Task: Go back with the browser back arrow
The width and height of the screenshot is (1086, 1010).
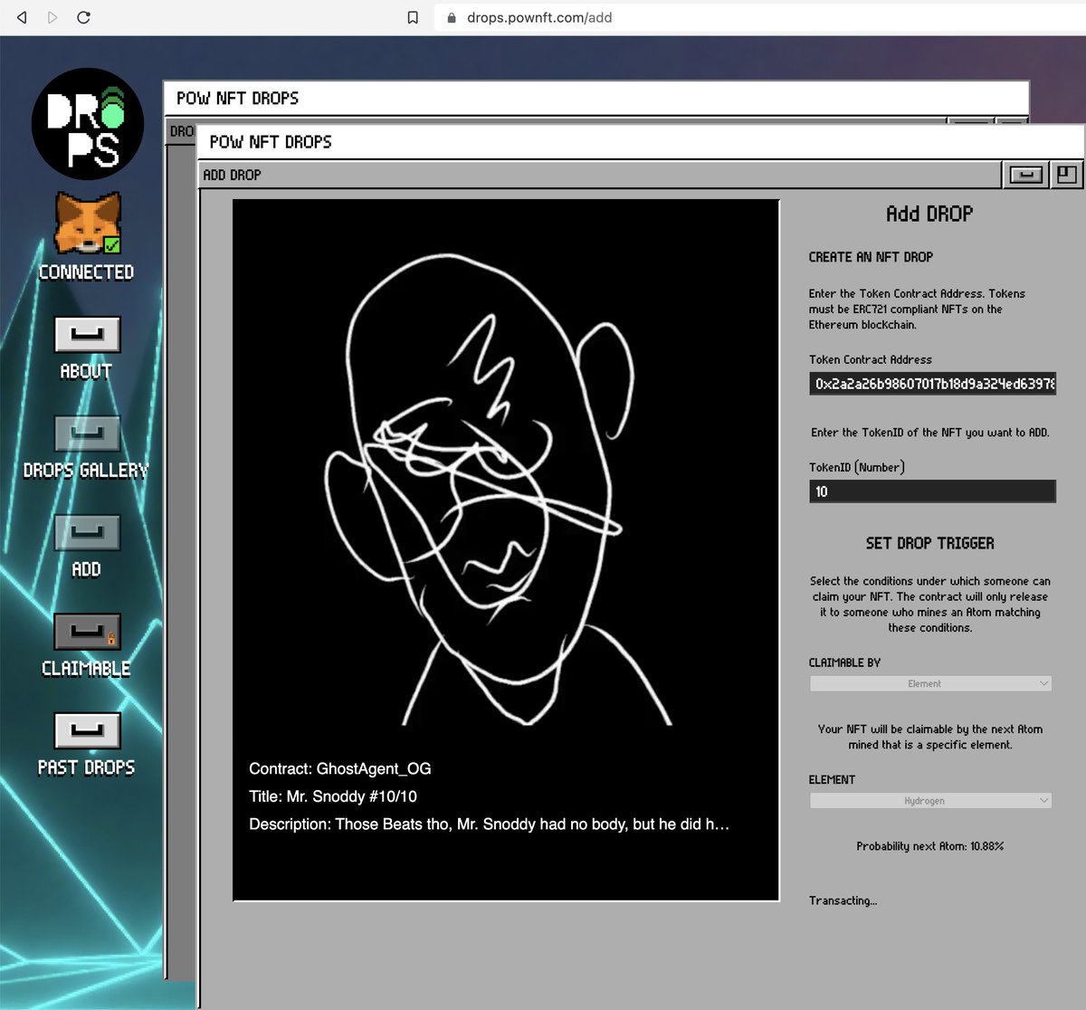Action: 22,17
